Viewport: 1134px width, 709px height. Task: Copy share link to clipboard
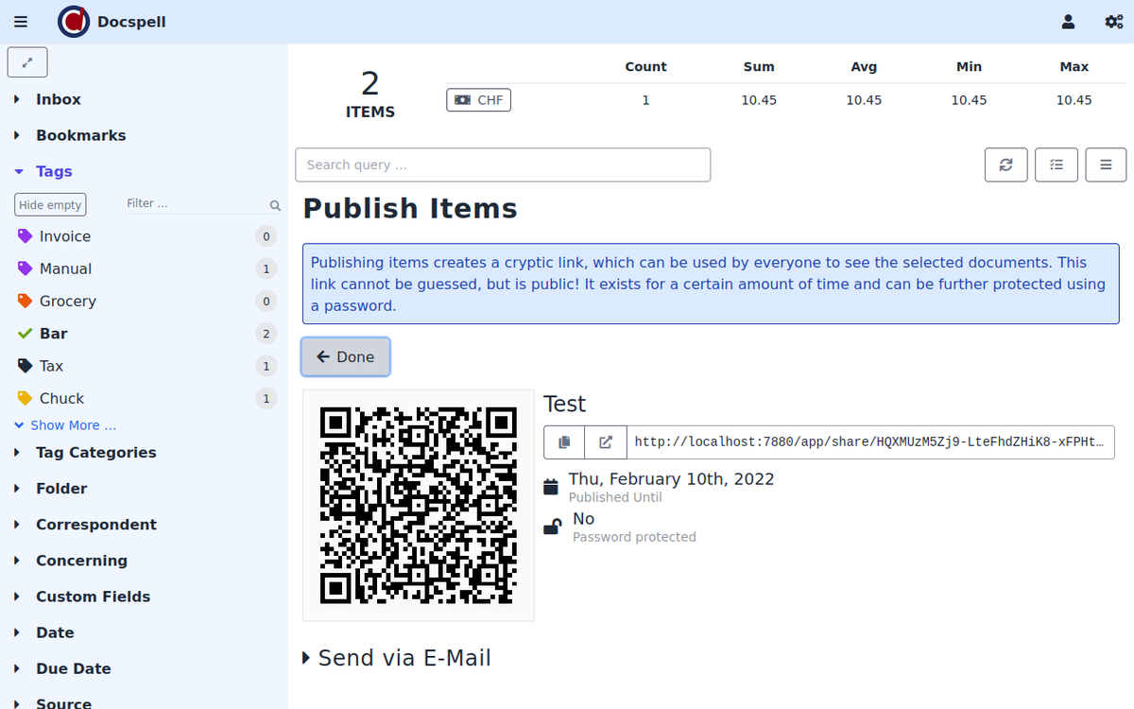click(x=564, y=441)
